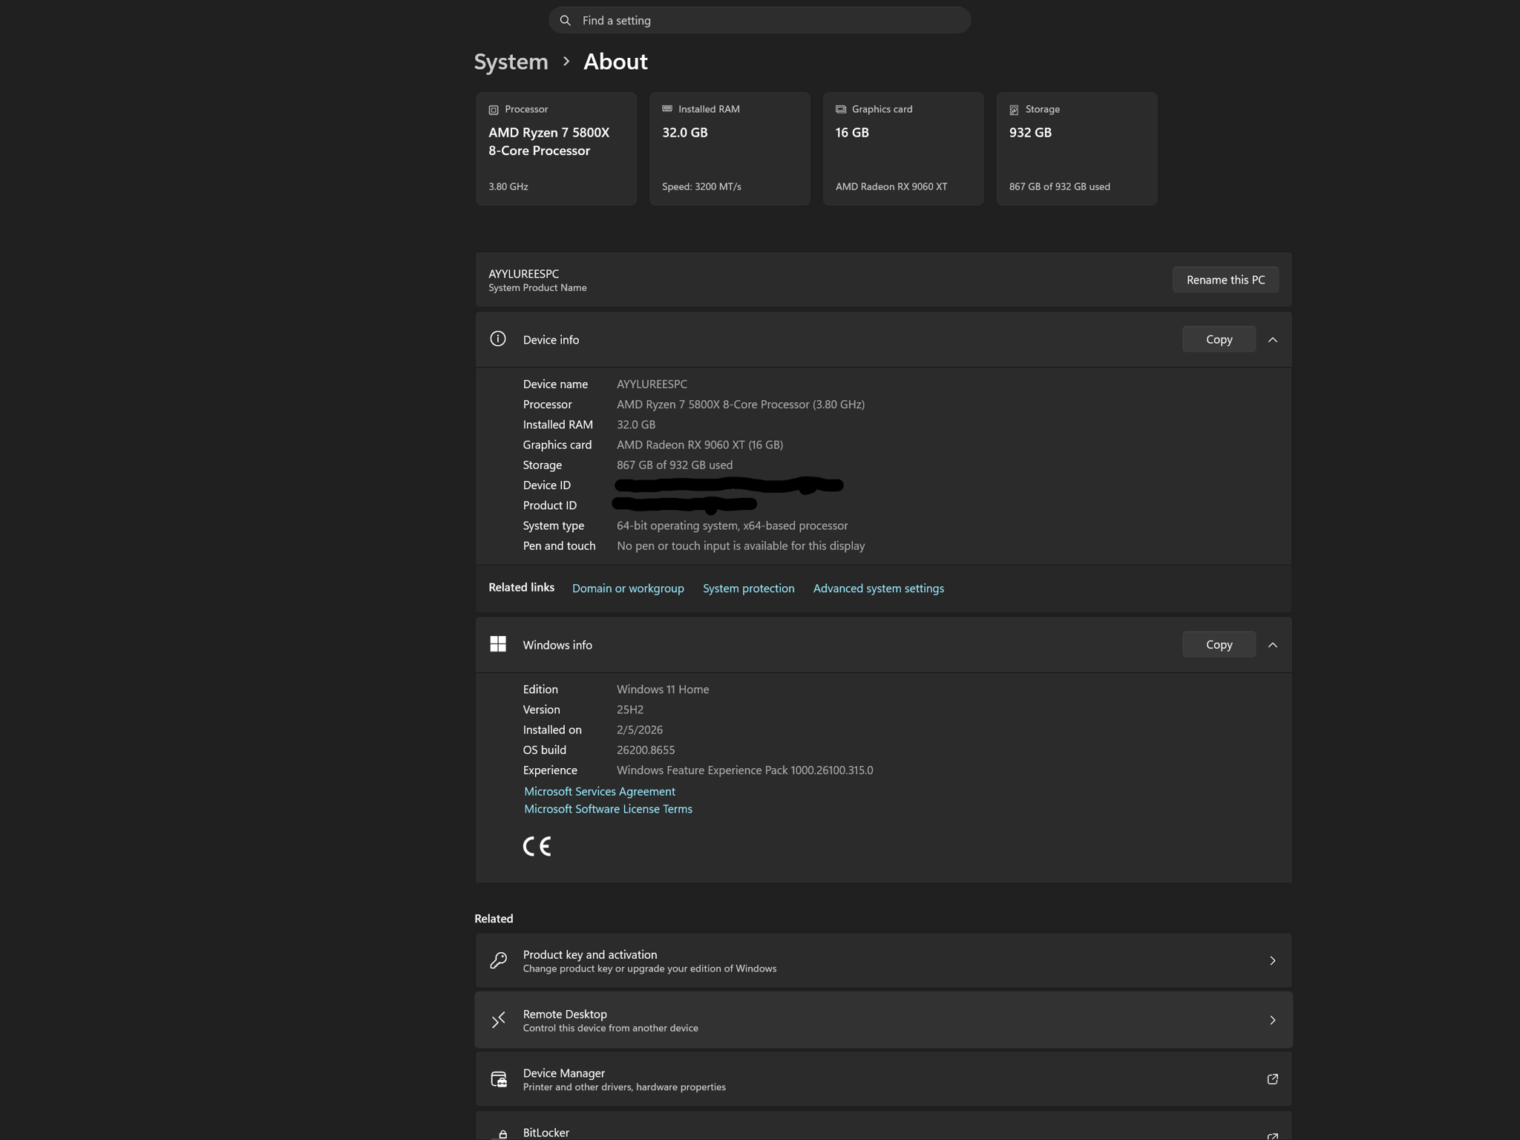Select the OS build 26200.8655 text
1520x1140 pixels.
[x=646, y=750]
